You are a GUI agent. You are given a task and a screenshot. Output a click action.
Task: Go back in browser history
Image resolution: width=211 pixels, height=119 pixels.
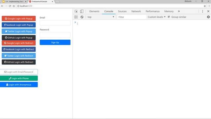pyautogui.click(x=2, y=6)
